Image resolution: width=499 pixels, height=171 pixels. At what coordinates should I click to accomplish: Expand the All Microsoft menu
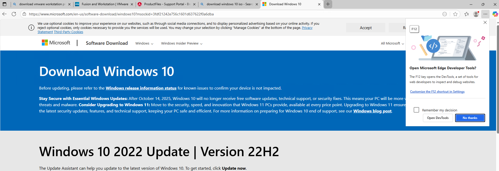tap(392, 43)
